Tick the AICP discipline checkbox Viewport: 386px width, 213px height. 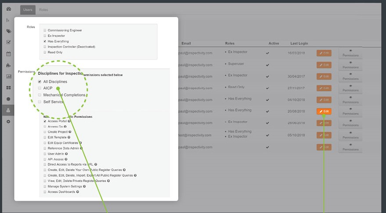pos(40,88)
